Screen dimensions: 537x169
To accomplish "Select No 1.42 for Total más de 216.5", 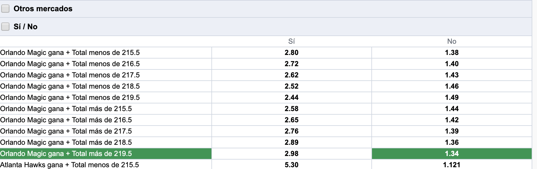I will click(452, 120).
